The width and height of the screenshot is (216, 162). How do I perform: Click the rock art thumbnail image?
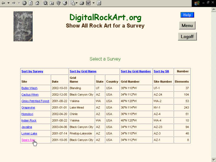23,27
